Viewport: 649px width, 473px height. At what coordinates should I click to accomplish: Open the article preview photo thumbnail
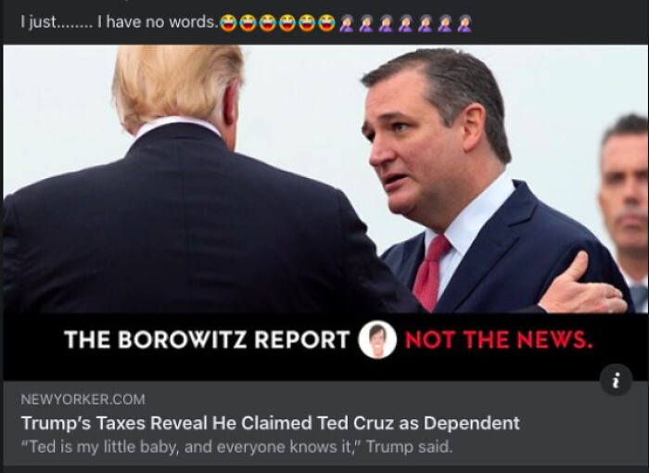[x=325, y=212]
